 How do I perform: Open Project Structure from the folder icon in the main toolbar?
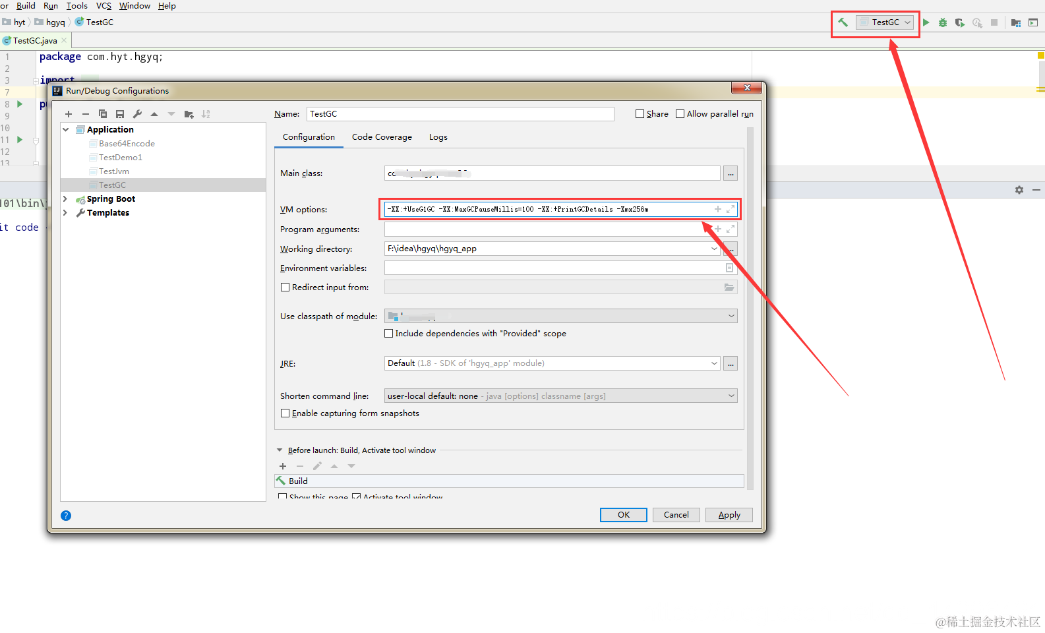click(x=1016, y=22)
